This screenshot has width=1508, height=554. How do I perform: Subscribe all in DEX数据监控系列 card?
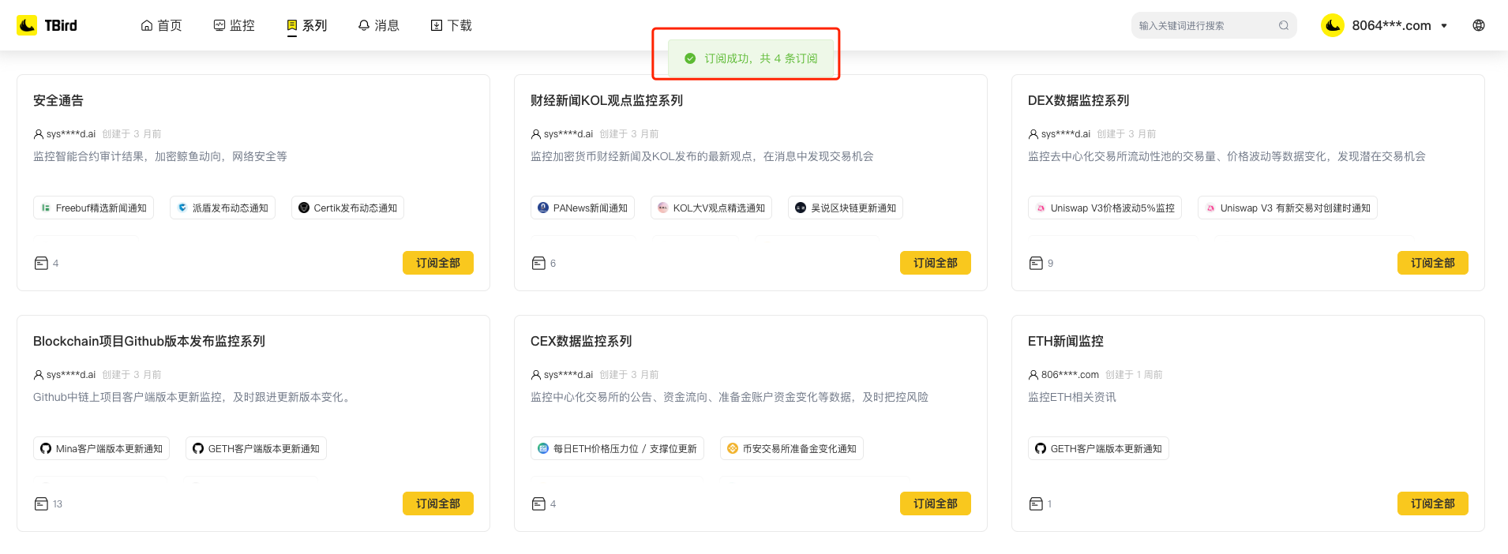pyautogui.click(x=1432, y=263)
